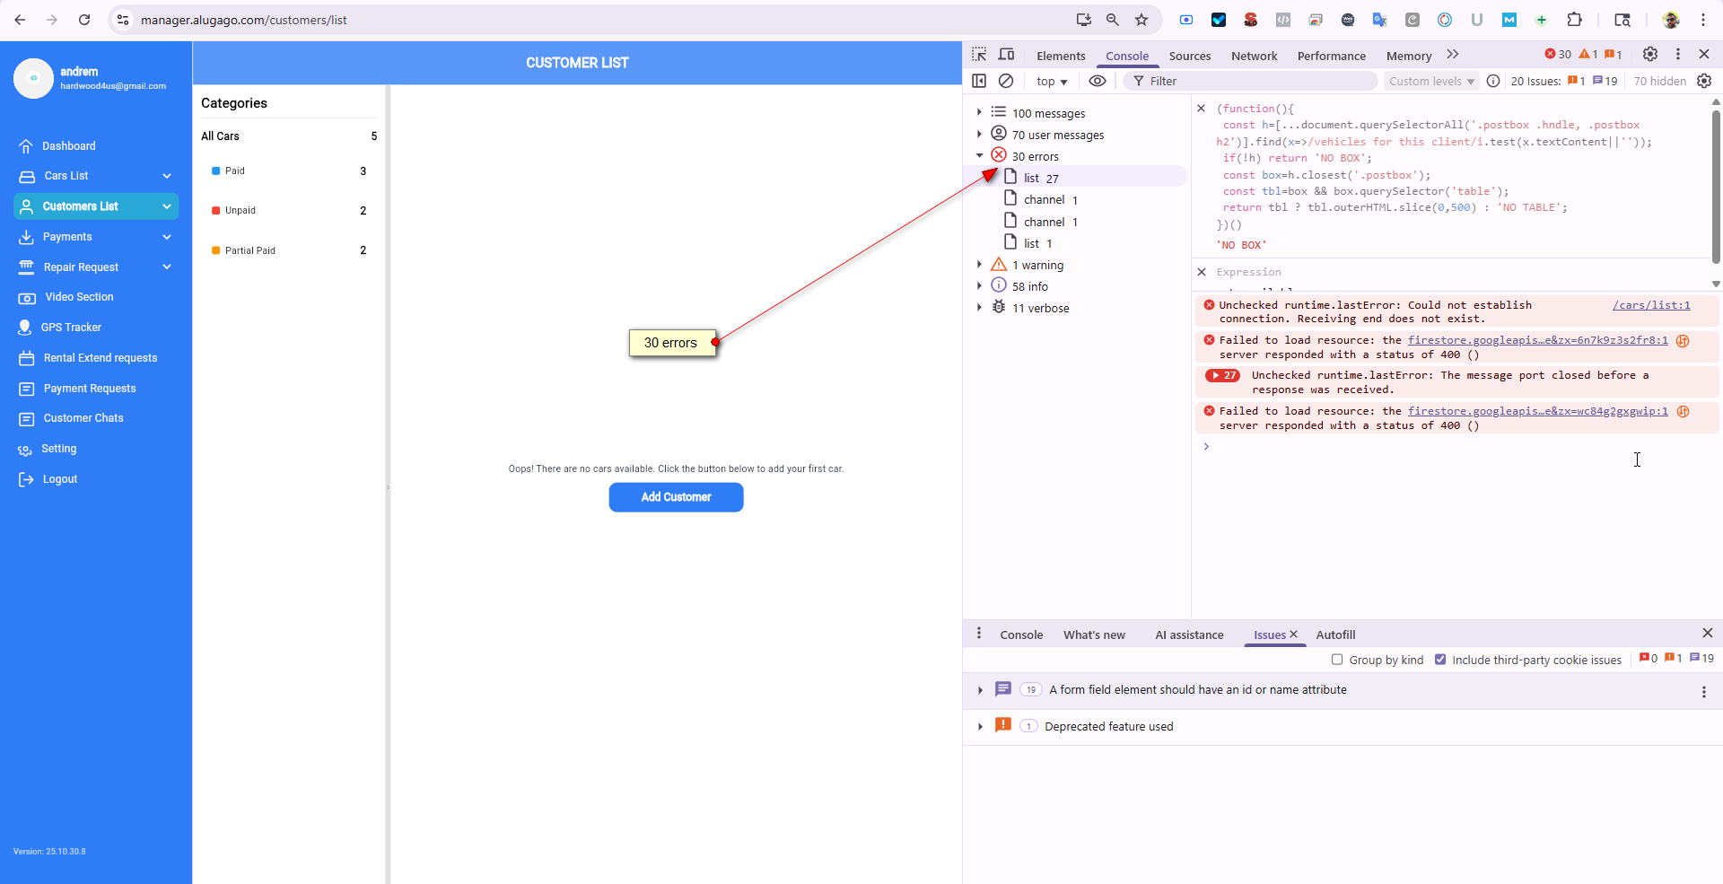This screenshot has width=1723, height=884.
Task: Expand the Cars List submenu chevron
Action: click(x=167, y=176)
